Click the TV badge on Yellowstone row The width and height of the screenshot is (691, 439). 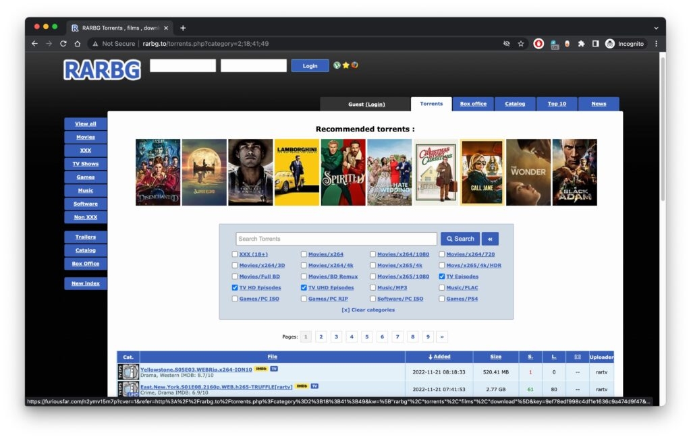click(274, 369)
